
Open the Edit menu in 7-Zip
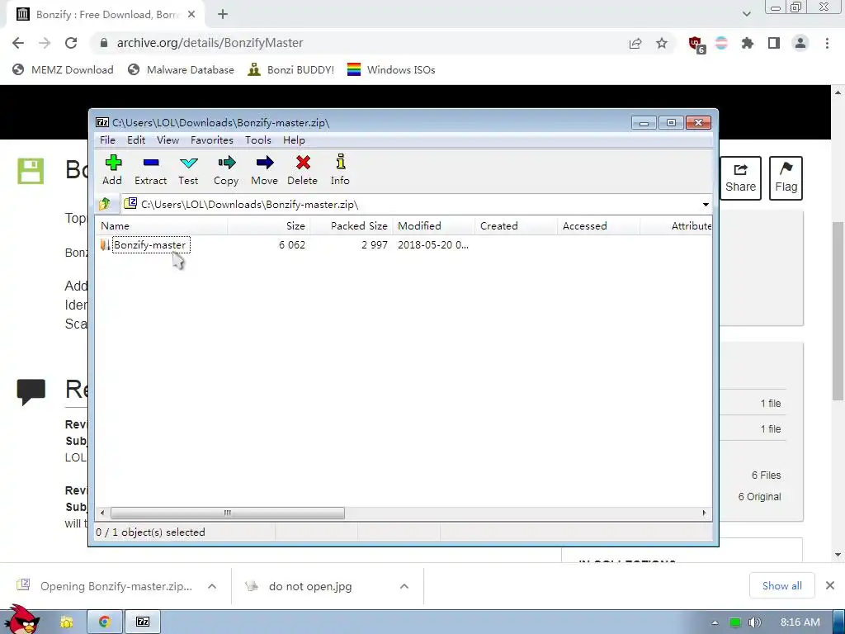[x=136, y=140]
